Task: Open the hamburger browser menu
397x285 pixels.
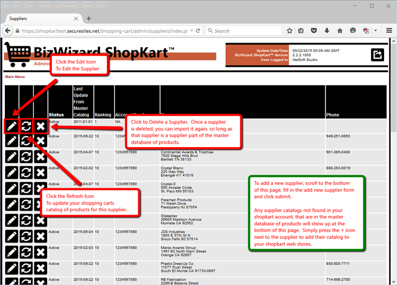Action: click(x=389, y=31)
